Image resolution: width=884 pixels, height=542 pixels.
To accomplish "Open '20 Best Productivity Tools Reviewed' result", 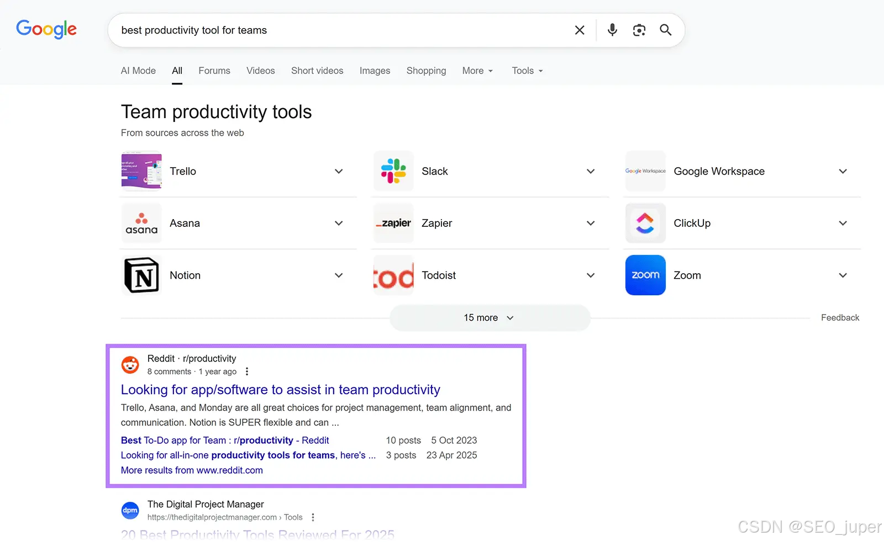I will click(x=257, y=535).
